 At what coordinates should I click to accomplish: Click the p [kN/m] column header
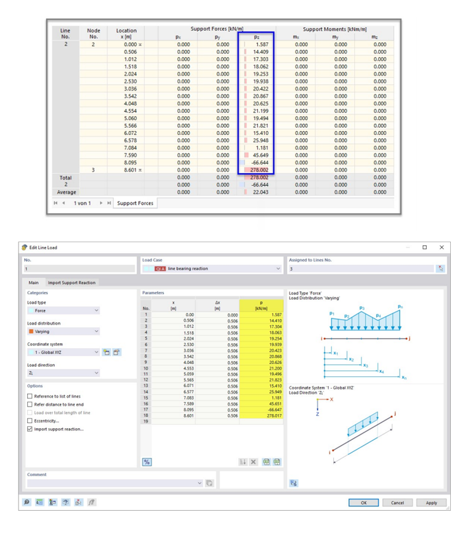261,306
